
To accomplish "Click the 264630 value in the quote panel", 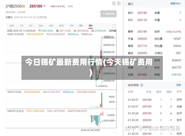I will (176, 60).
